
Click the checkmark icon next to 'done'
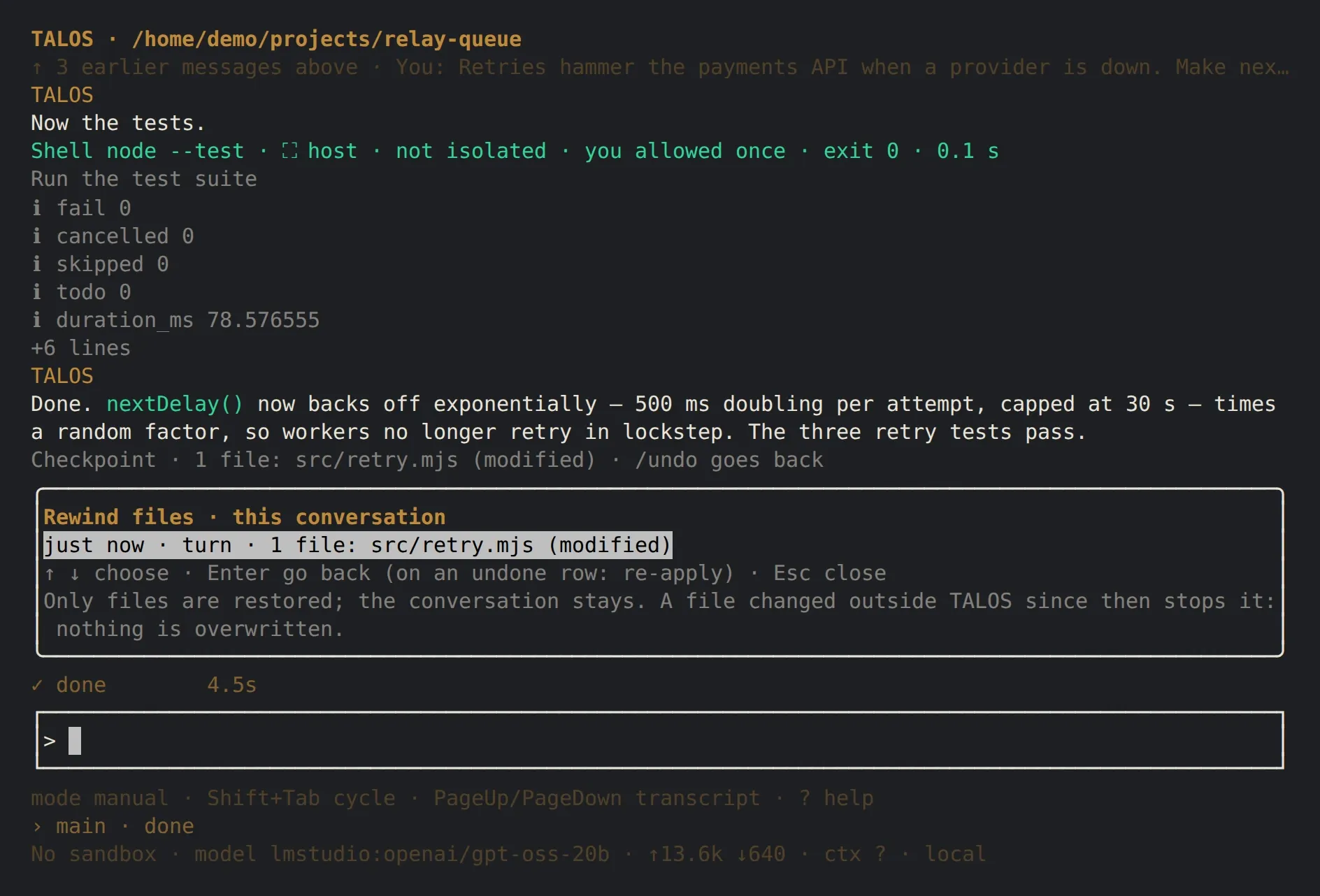pos(37,685)
